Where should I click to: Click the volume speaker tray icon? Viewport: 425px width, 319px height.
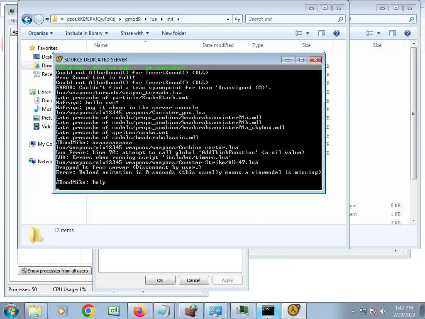(x=383, y=311)
